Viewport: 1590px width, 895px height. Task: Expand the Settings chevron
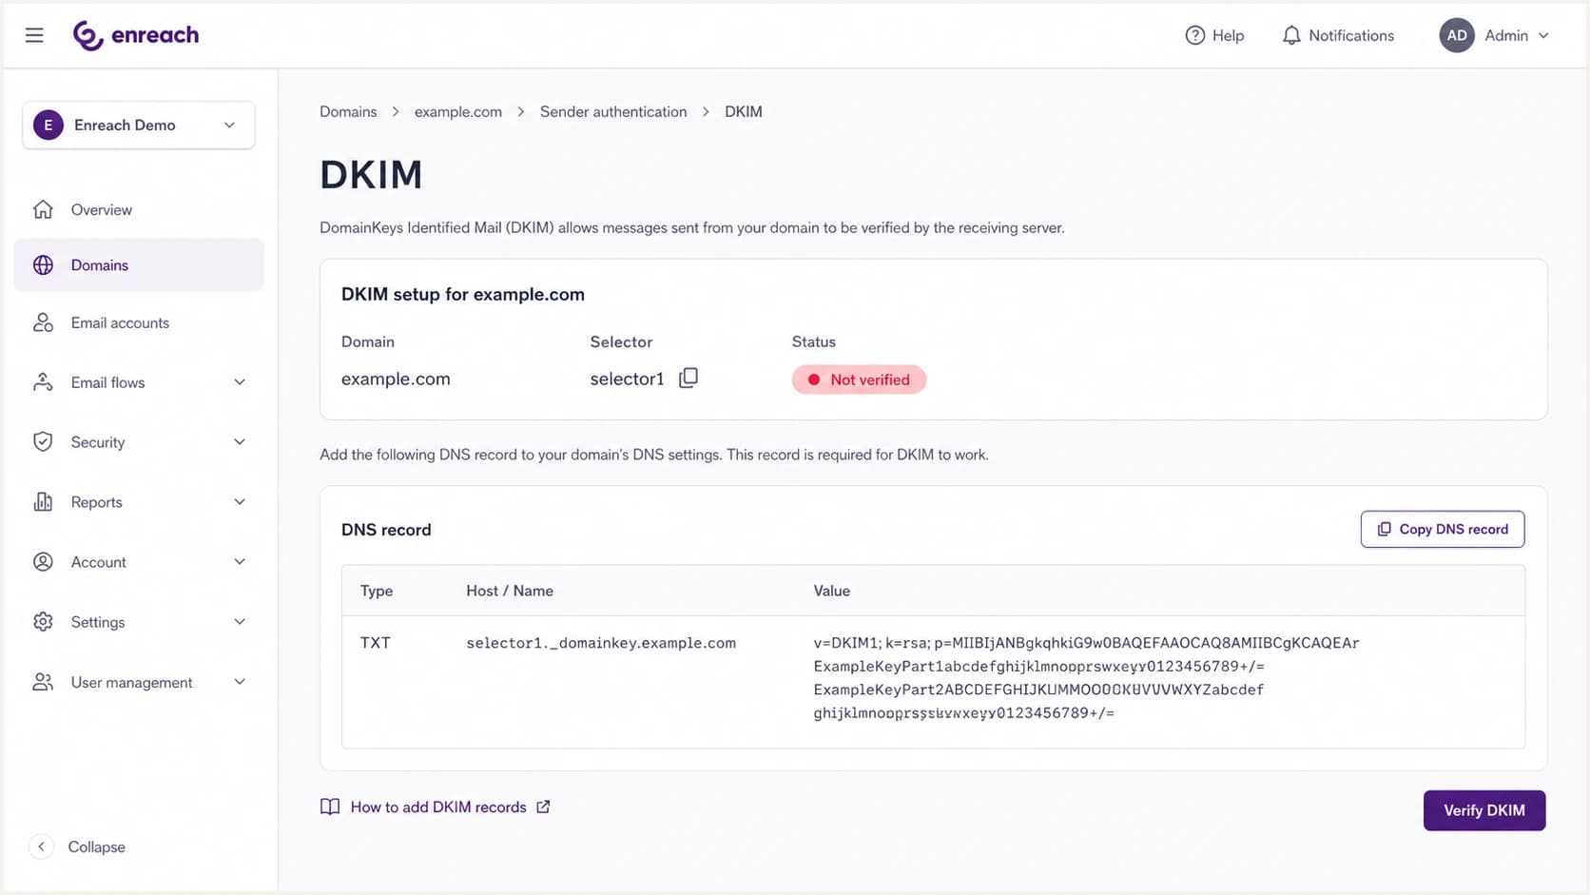tap(240, 622)
